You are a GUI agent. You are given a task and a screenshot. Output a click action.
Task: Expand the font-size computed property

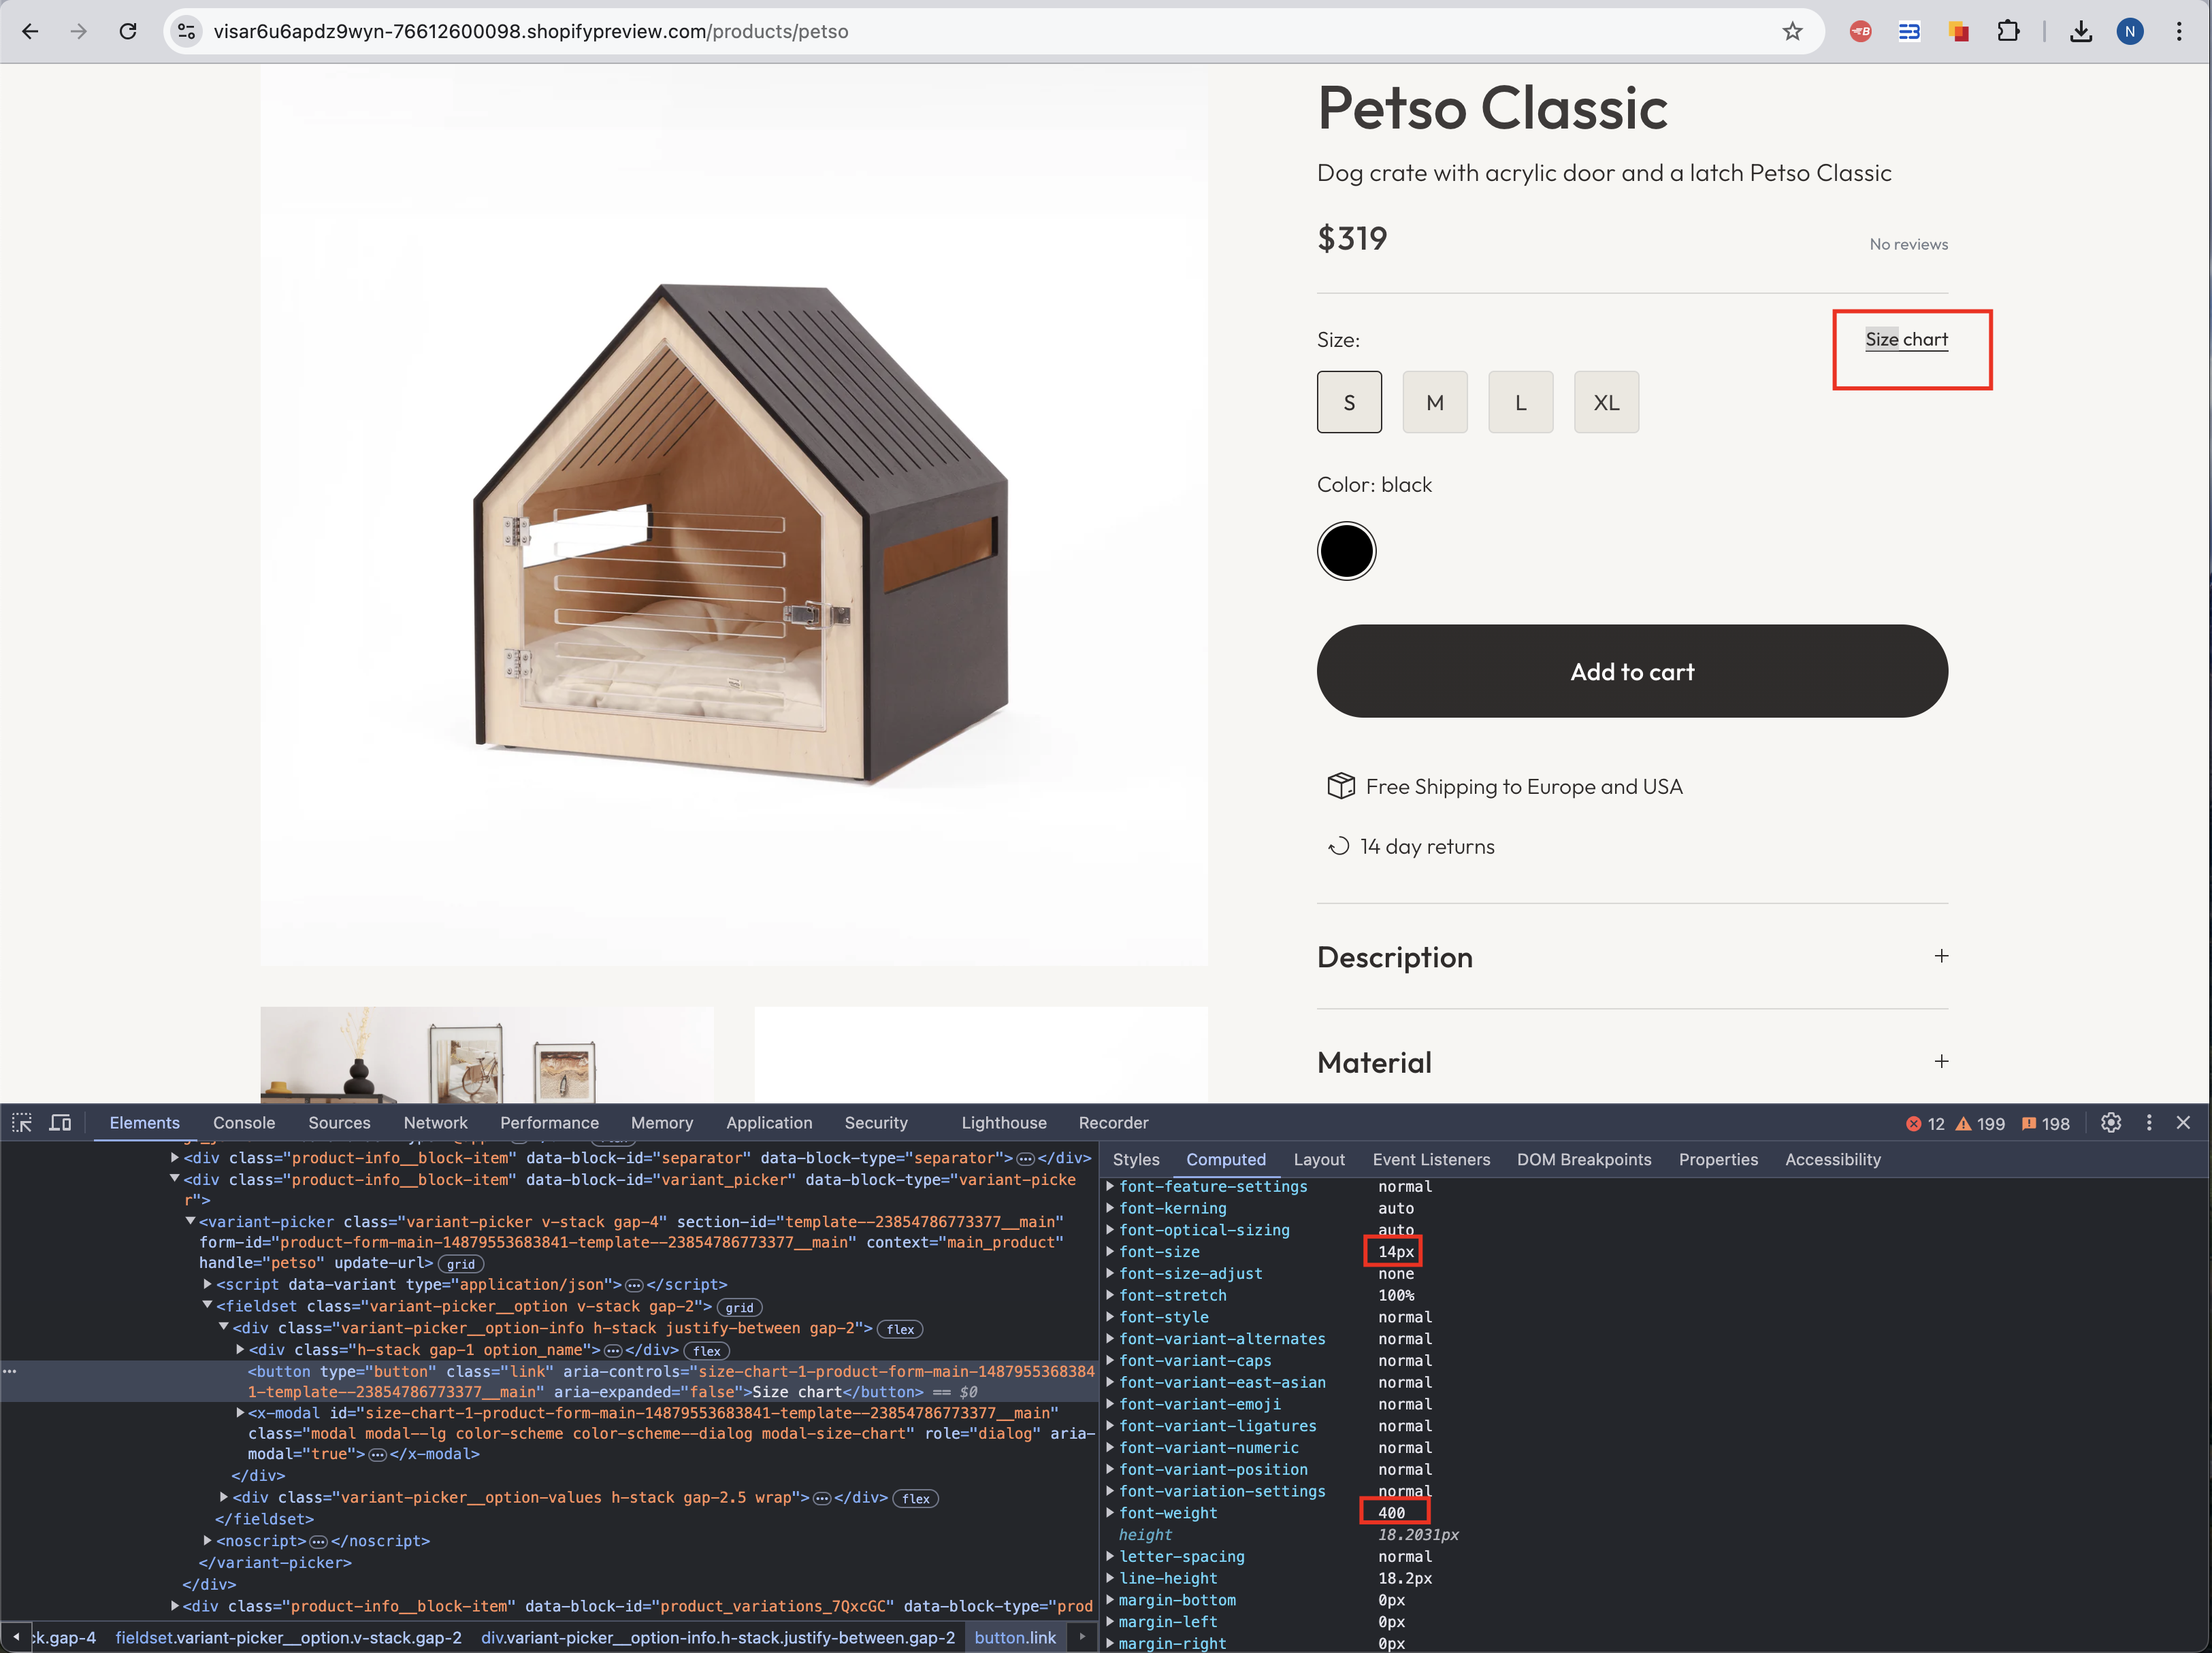[x=1110, y=1251]
